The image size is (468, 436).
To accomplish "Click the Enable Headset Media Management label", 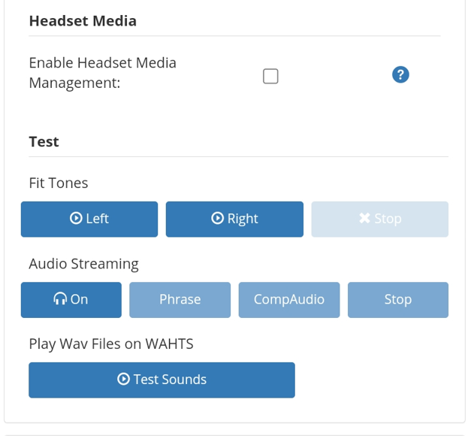I will click(x=102, y=73).
